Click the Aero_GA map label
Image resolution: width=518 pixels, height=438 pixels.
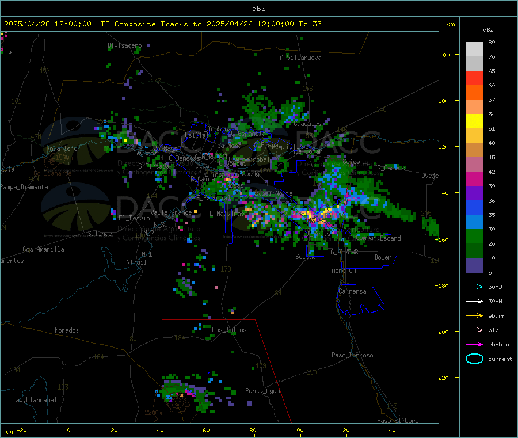coord(344,271)
